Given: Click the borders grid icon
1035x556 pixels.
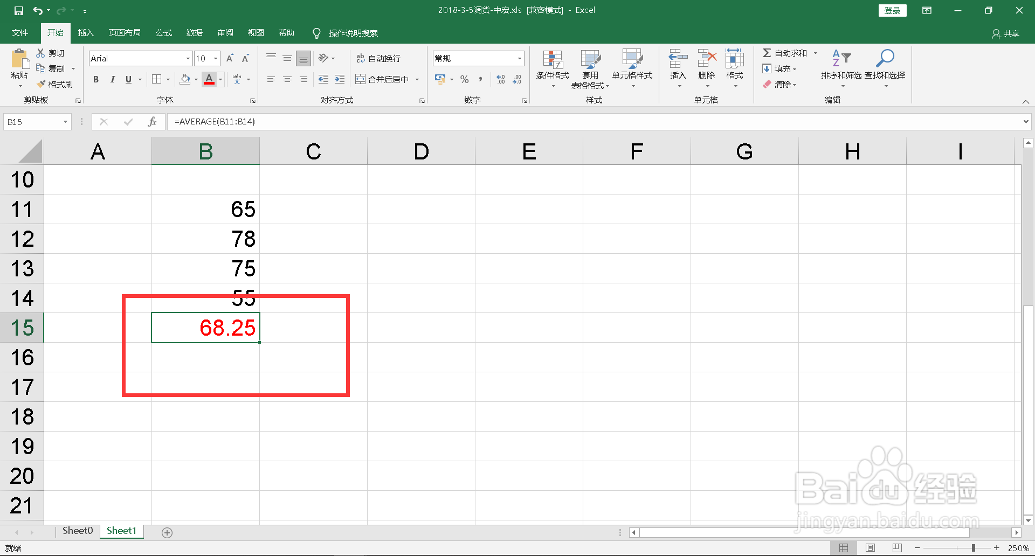Looking at the screenshot, I should point(157,79).
